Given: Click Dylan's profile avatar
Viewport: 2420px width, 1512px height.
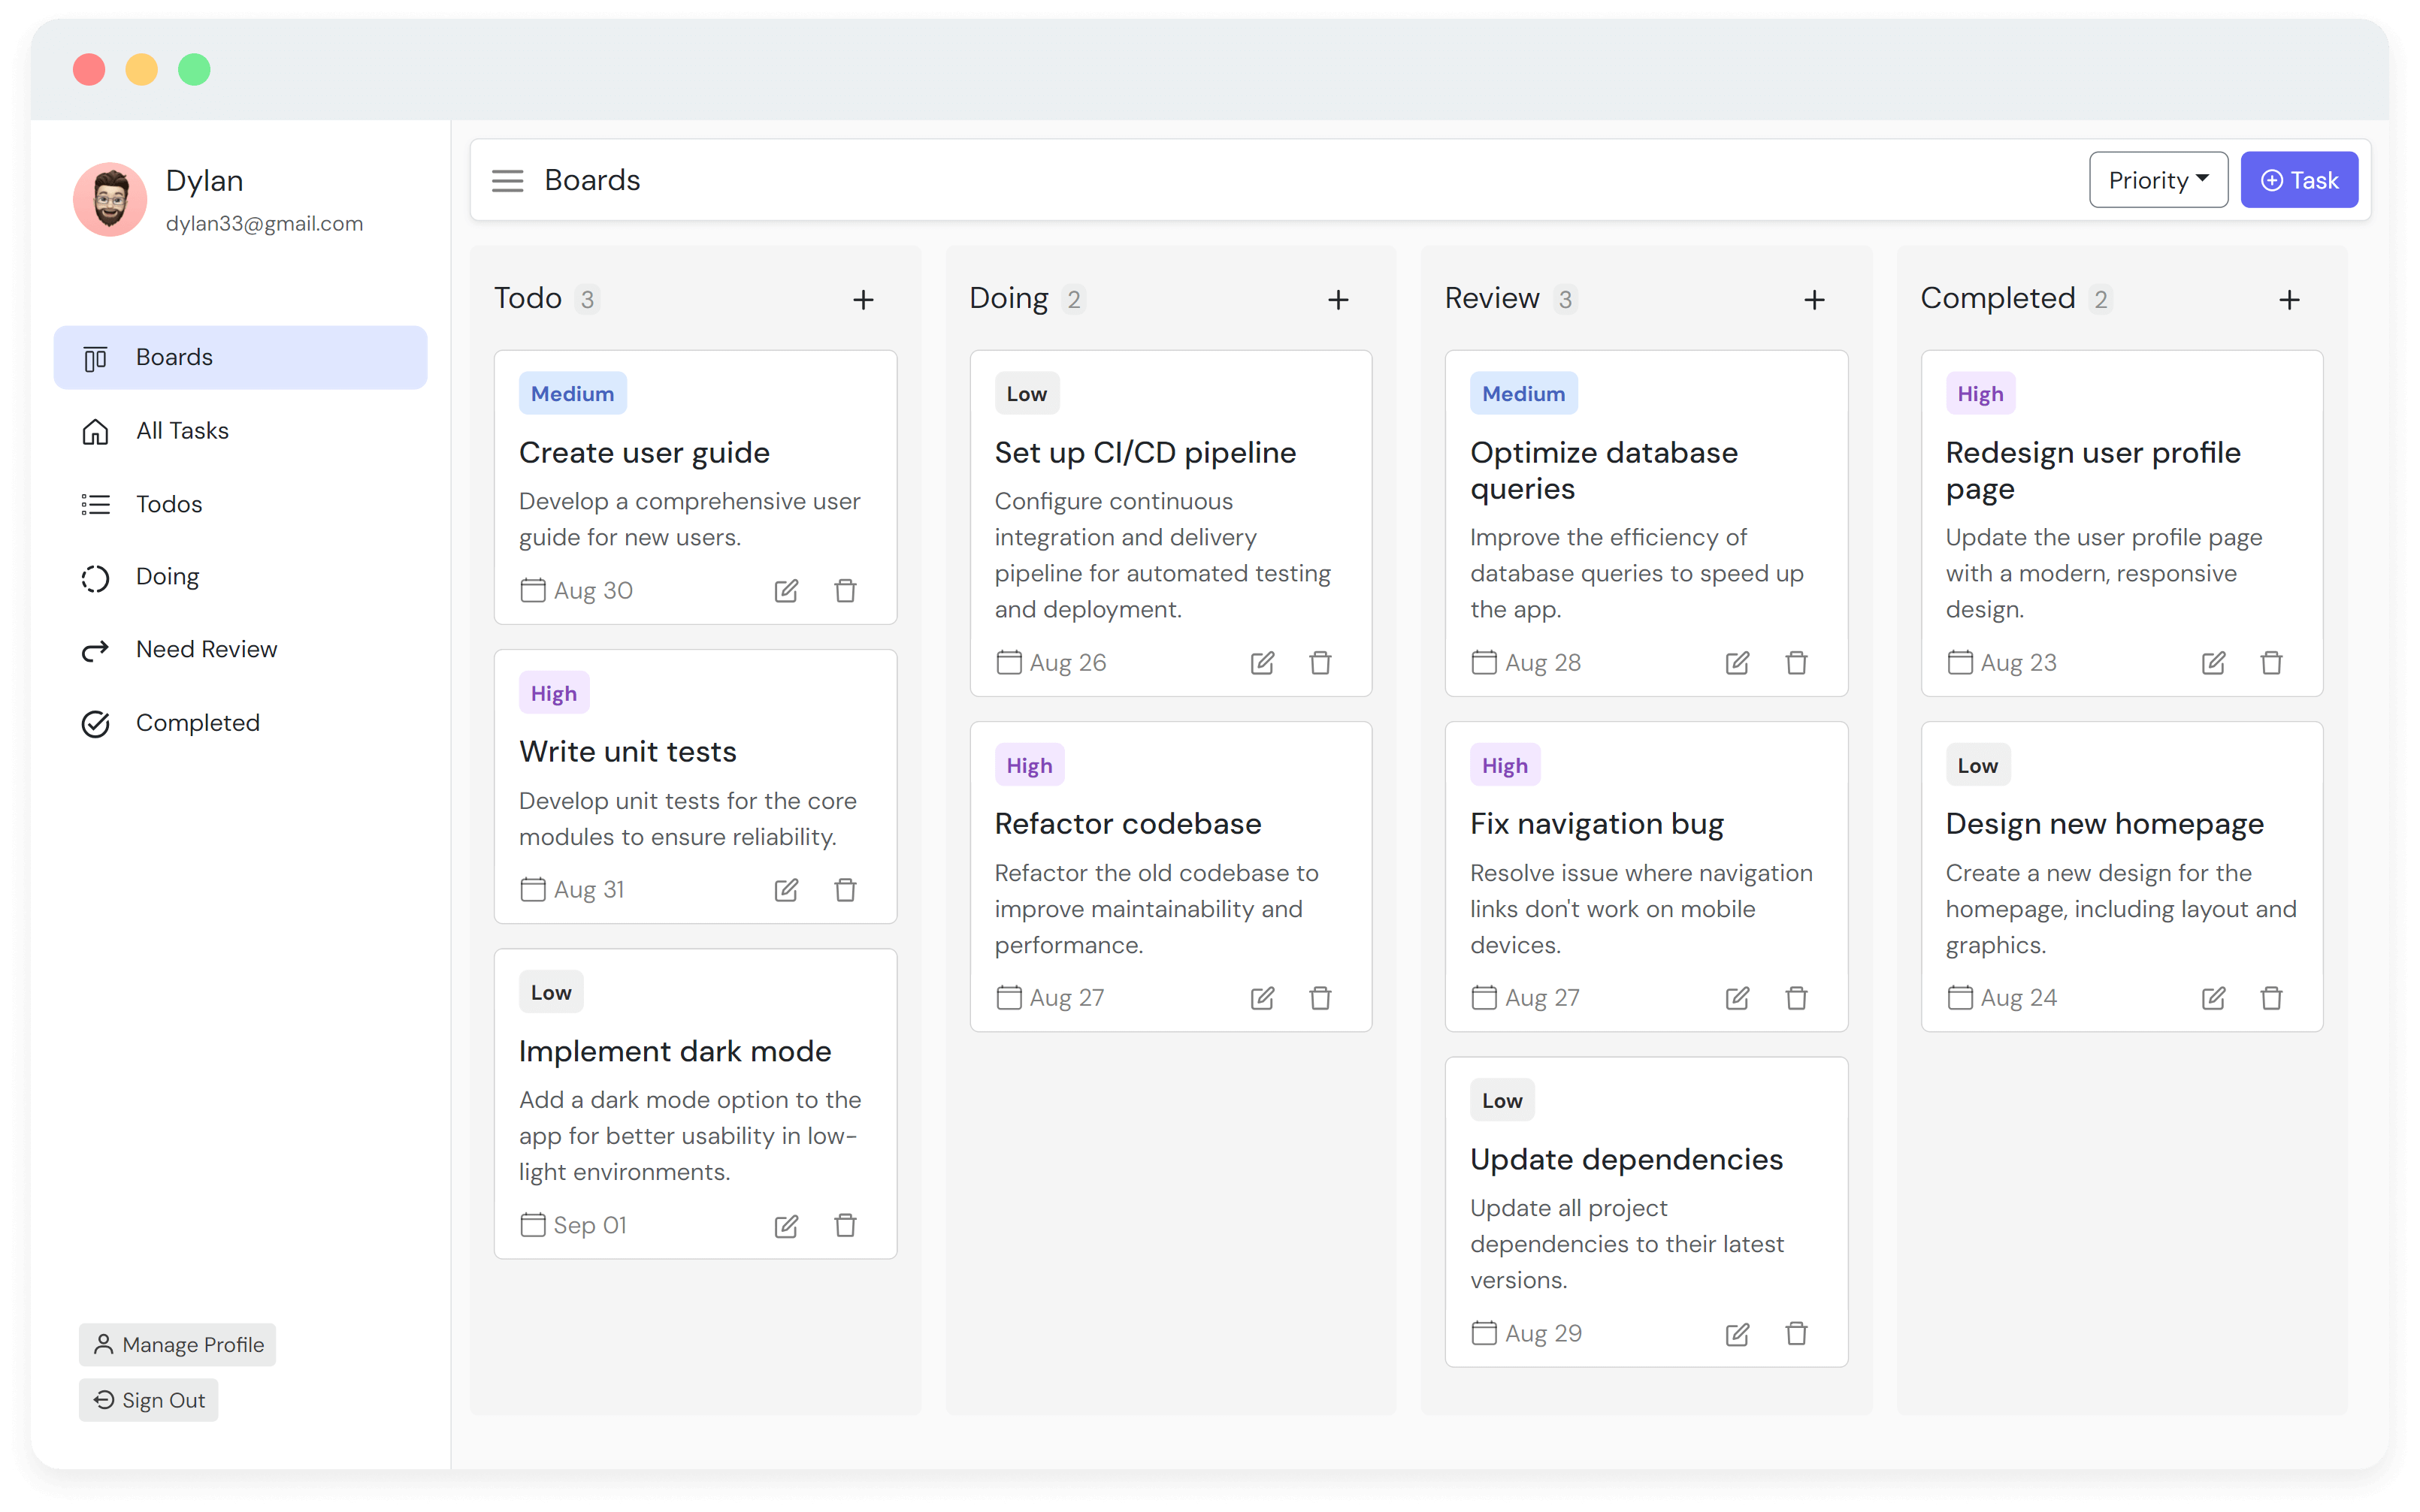Looking at the screenshot, I should [110, 199].
